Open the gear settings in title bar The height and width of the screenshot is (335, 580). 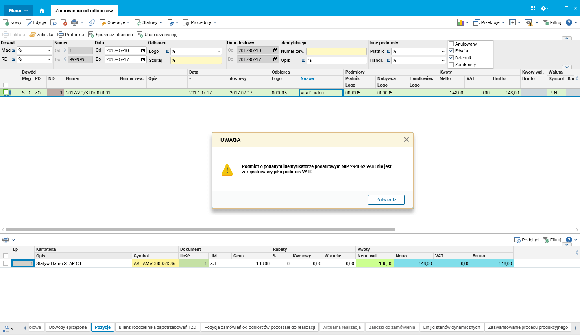click(543, 8)
